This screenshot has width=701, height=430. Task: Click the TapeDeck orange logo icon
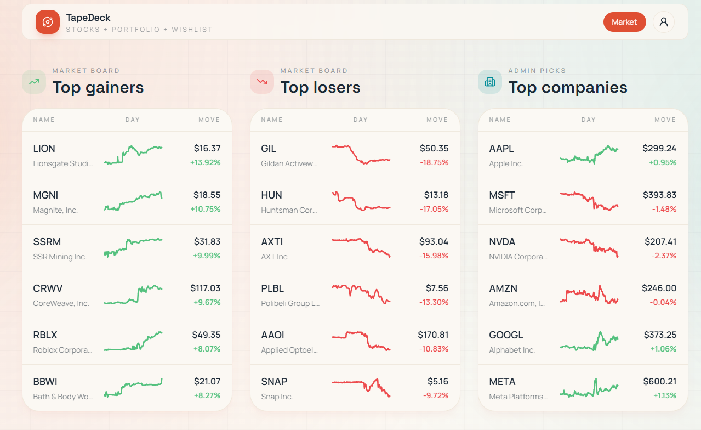tap(48, 22)
